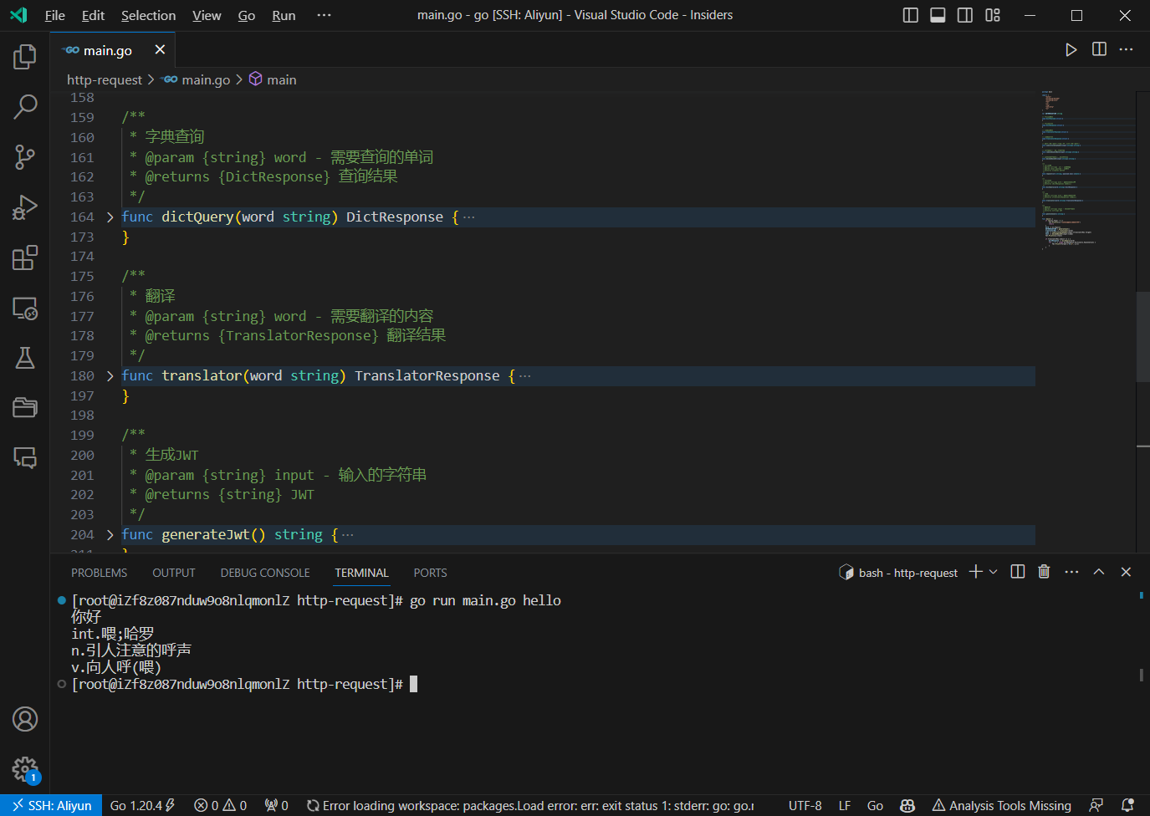Open the Source Control view
This screenshot has height=816, width=1150.
click(x=25, y=157)
